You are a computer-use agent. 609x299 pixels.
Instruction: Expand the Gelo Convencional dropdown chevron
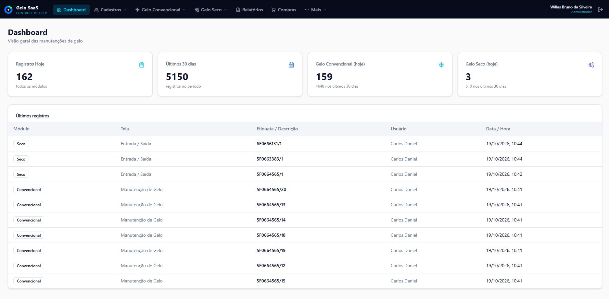pyautogui.click(x=184, y=10)
